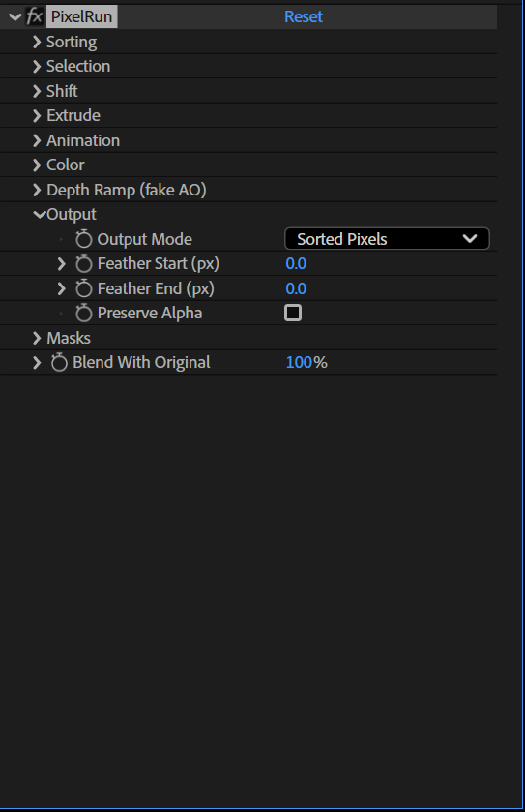The image size is (525, 812).
Task: Expand the Extrude section
Action: click(37, 115)
